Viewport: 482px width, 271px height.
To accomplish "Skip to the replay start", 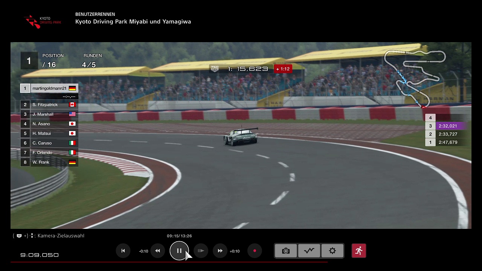I will point(123,251).
